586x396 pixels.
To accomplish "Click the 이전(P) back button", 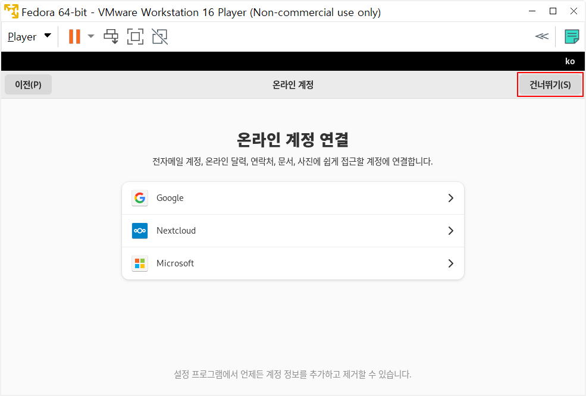I will tap(29, 85).
